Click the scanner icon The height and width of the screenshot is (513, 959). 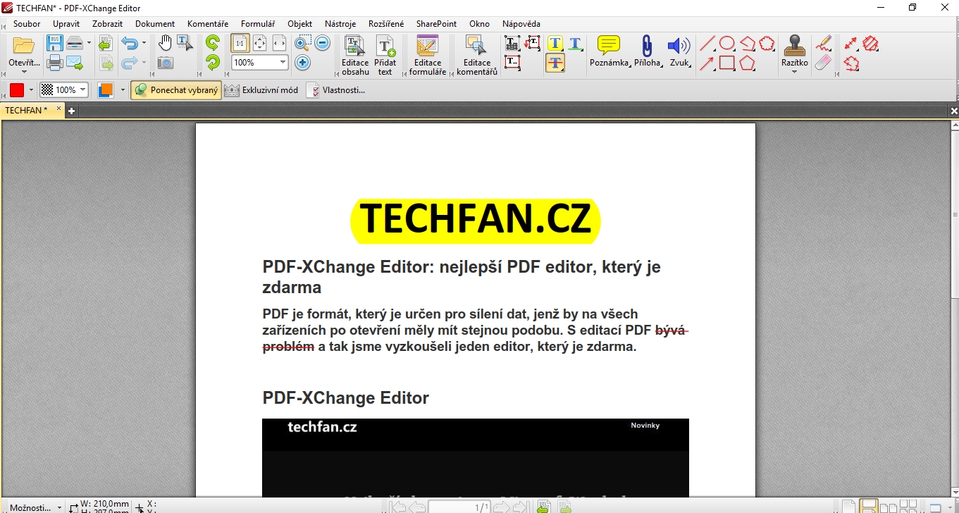(75, 44)
